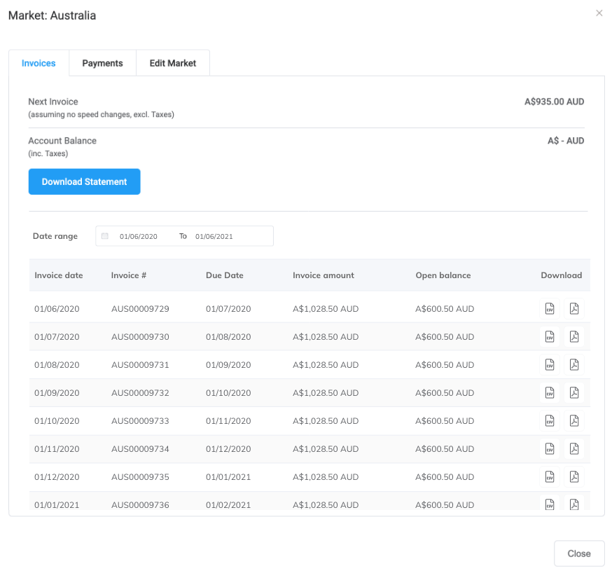This screenshot has width=612, height=571.
Task: Sort by Open balance column header
Action: pos(443,275)
